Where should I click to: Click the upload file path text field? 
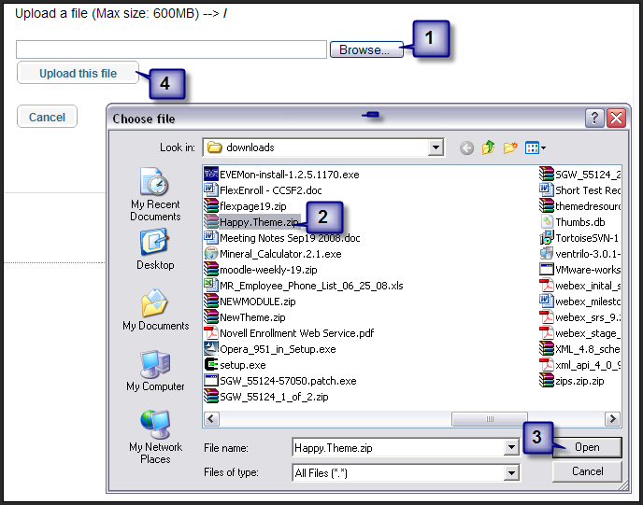[x=171, y=49]
